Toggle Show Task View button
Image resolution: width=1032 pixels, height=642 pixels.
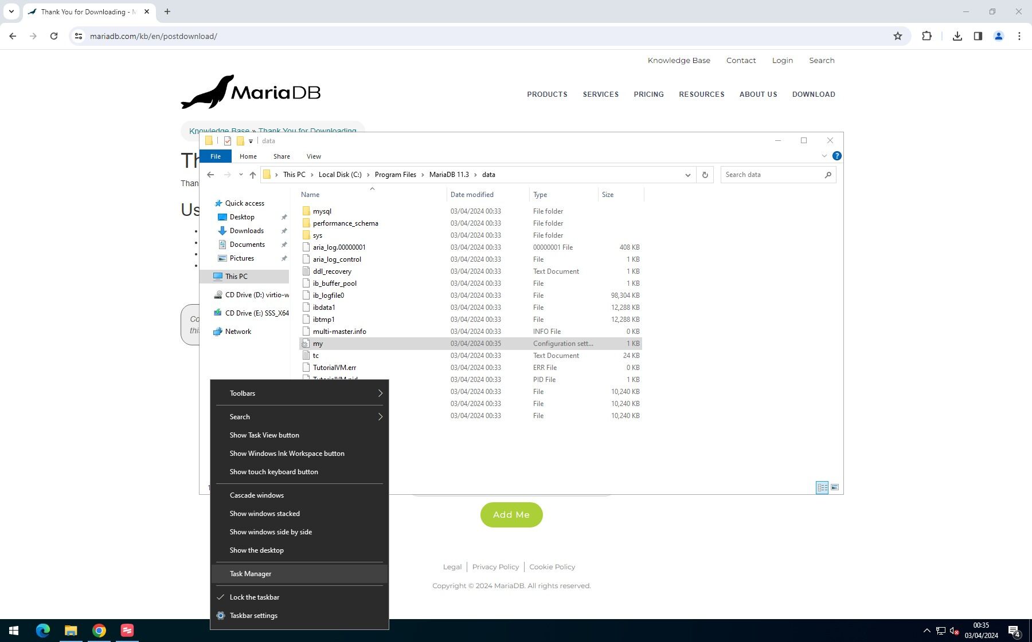pos(299,435)
